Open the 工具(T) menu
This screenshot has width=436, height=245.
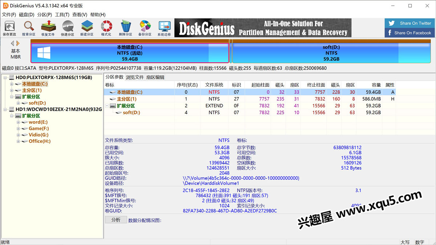pos(62,15)
